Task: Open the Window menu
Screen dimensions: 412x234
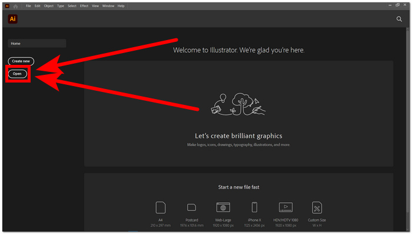Action: point(108,6)
